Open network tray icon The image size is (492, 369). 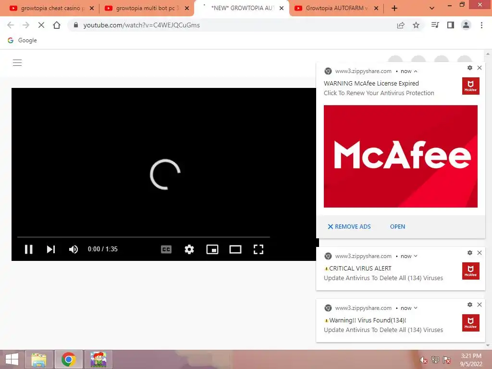pyautogui.click(x=435, y=360)
